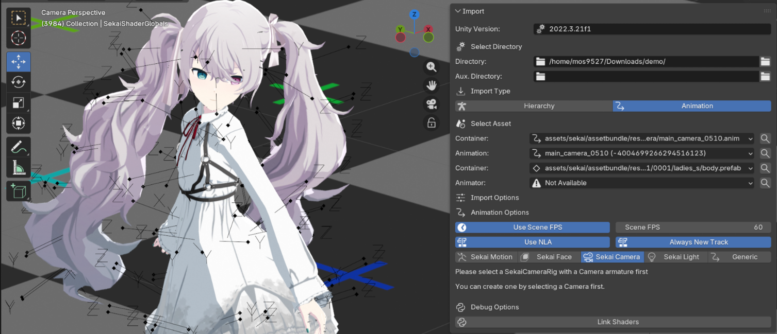Toggle off Always New Track
Screen dimensions: 777x334
693,242
